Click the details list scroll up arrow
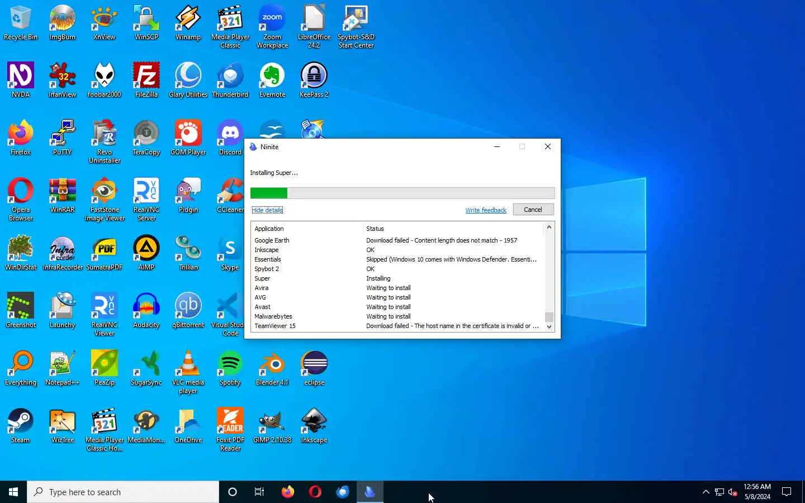 tap(549, 227)
